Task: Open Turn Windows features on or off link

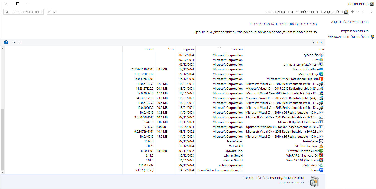Action: tap(348, 37)
